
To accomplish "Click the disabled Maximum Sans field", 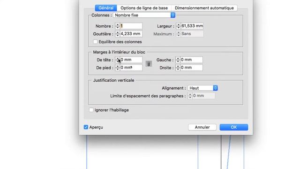I will (x=192, y=34).
